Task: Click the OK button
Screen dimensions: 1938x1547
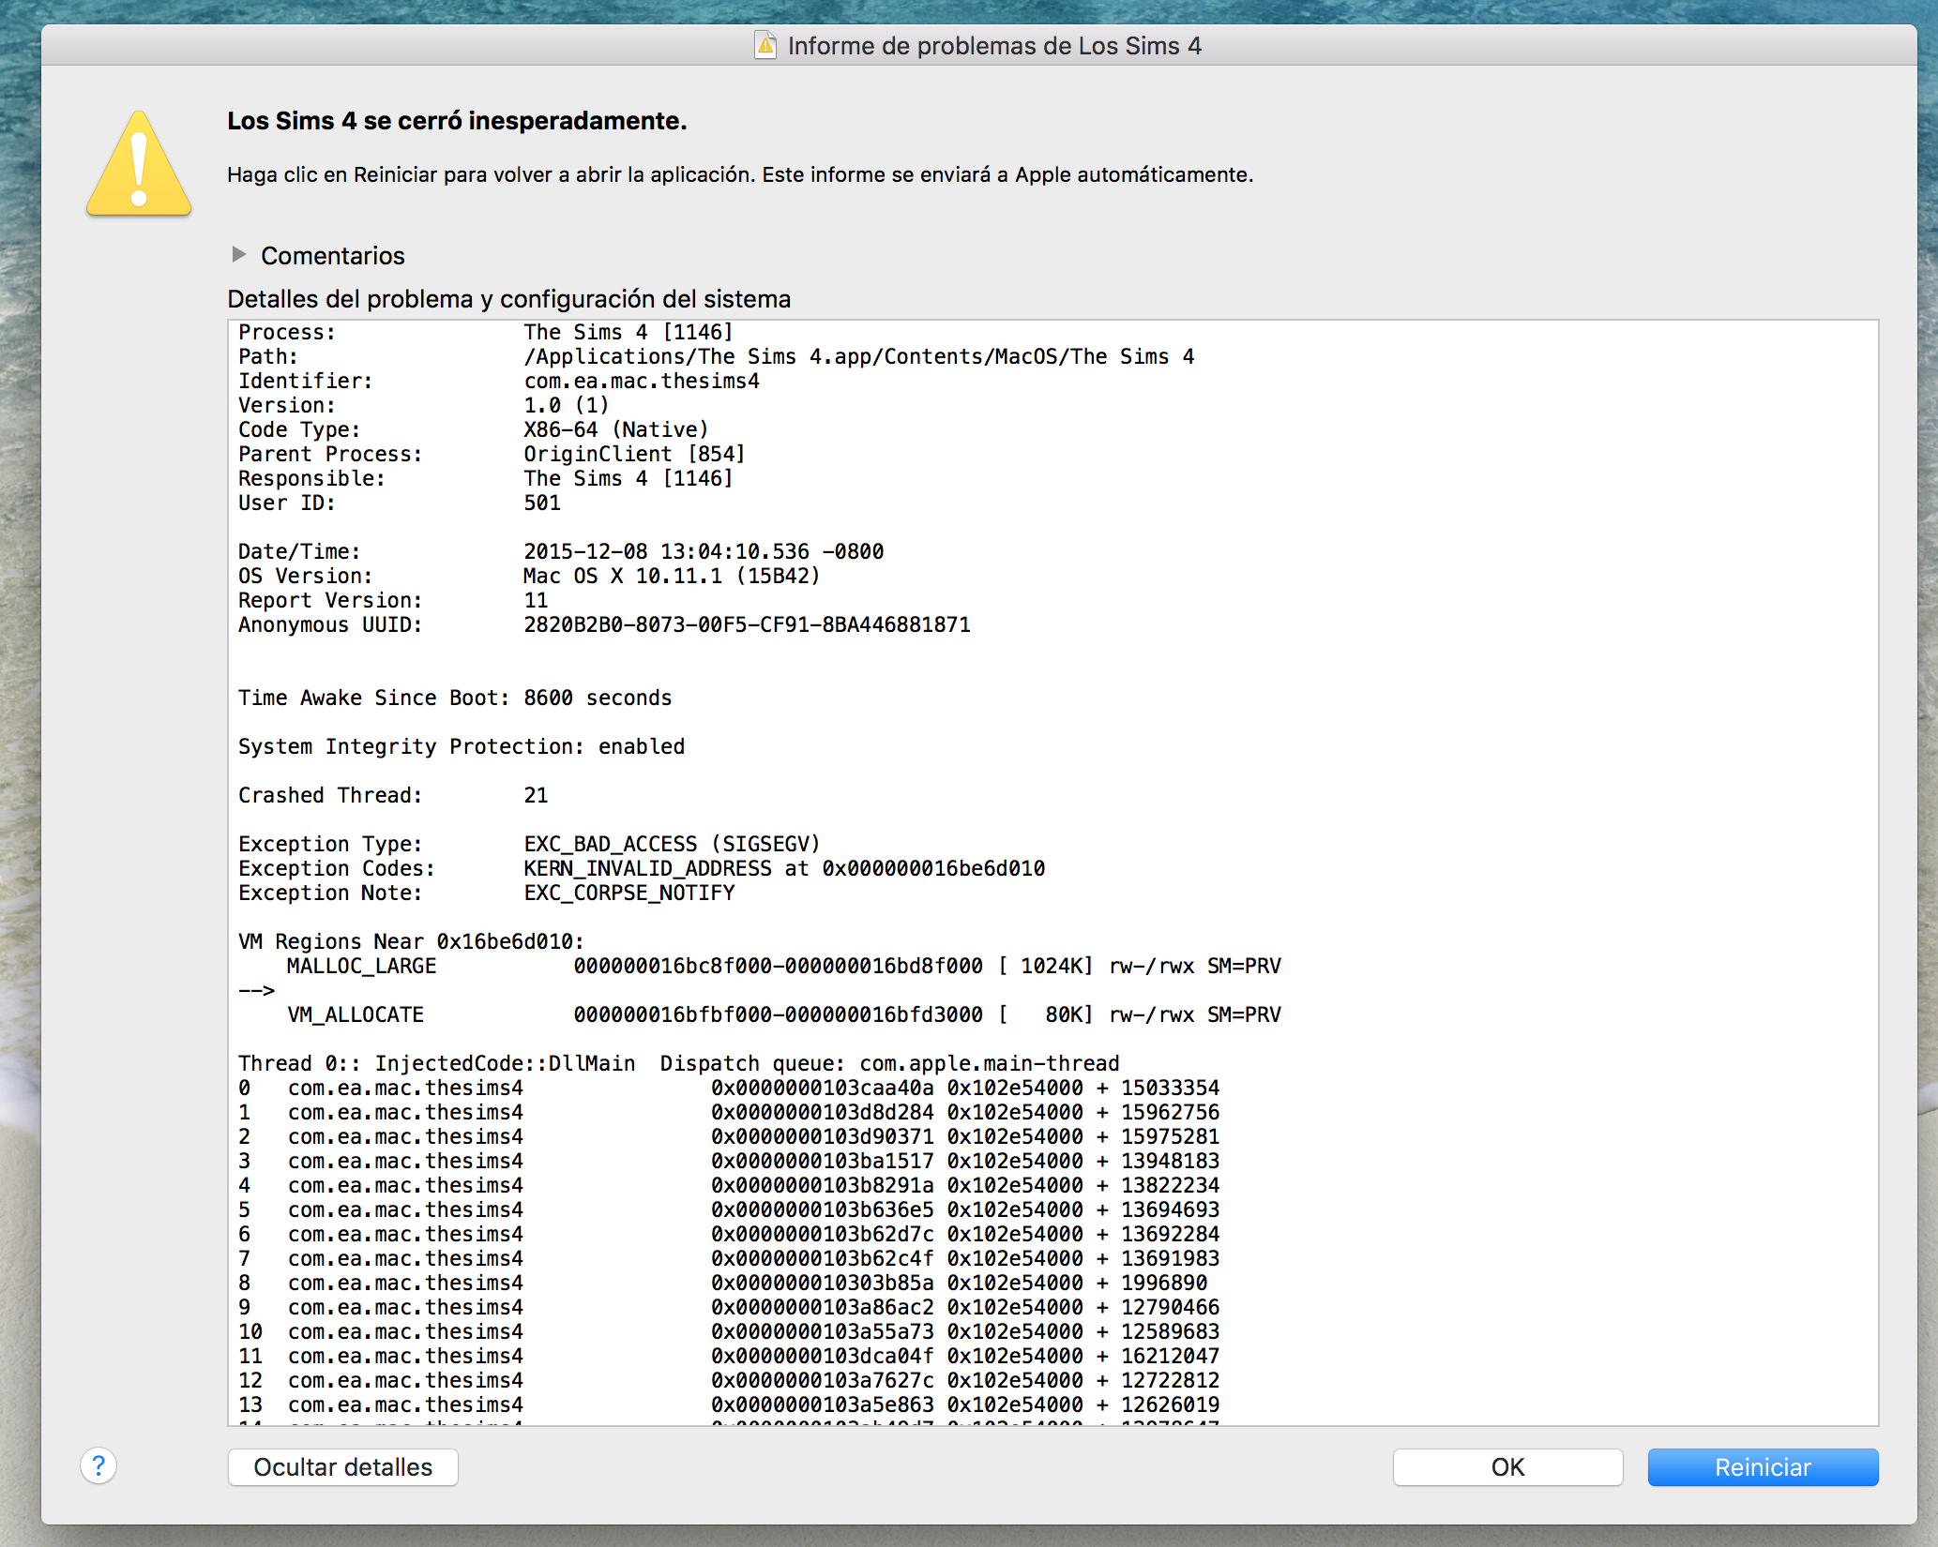Action: point(1507,1467)
